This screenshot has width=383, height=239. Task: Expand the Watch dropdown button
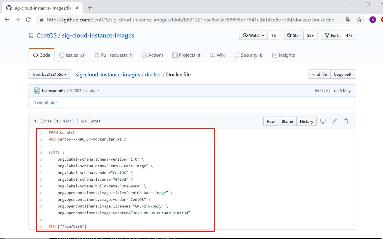click(x=253, y=35)
